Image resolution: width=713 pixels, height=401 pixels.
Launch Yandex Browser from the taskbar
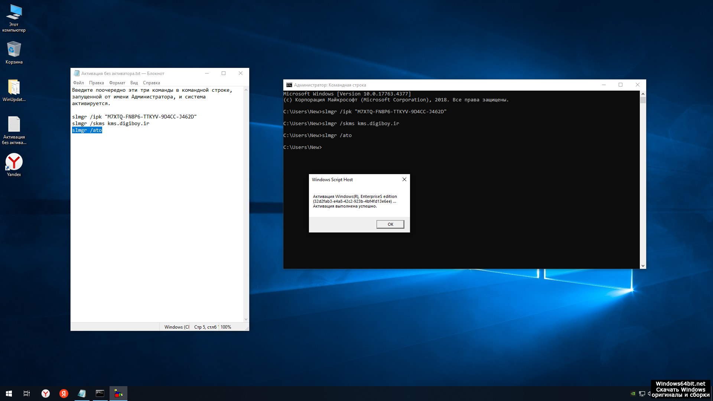[x=45, y=393]
